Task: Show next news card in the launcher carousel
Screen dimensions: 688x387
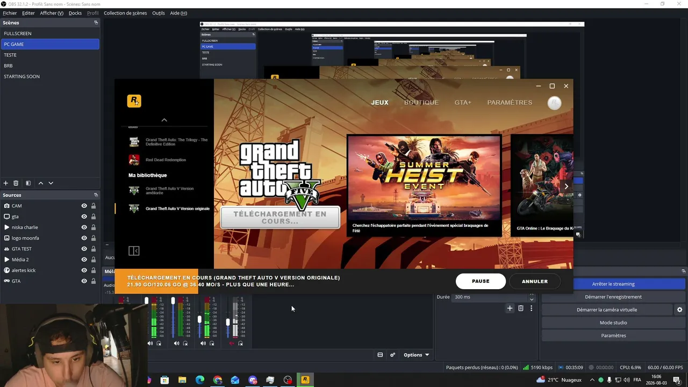Action: coord(566,186)
